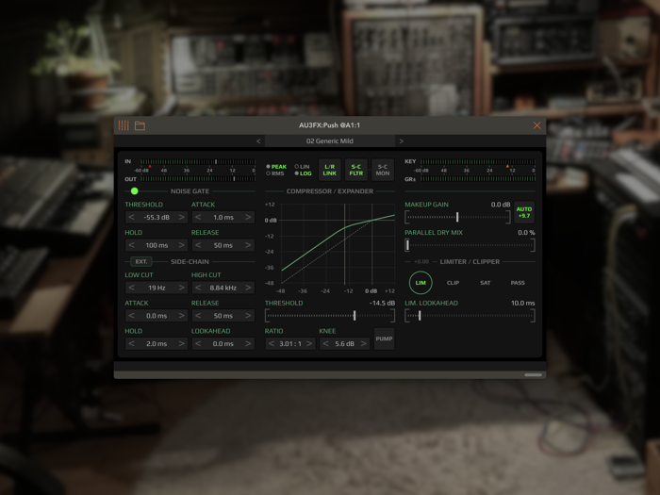Decrease noise gate Hold 100 ms
This screenshot has height=495, width=660.
[131, 245]
